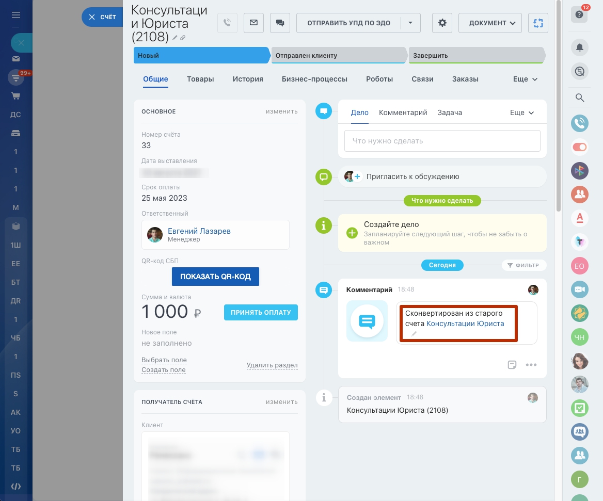Open the chat history icon in right panel
This screenshot has height=501, width=603.
click(x=580, y=72)
